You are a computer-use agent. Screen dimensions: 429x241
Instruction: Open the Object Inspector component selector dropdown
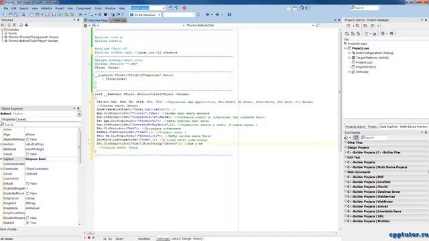[79, 114]
